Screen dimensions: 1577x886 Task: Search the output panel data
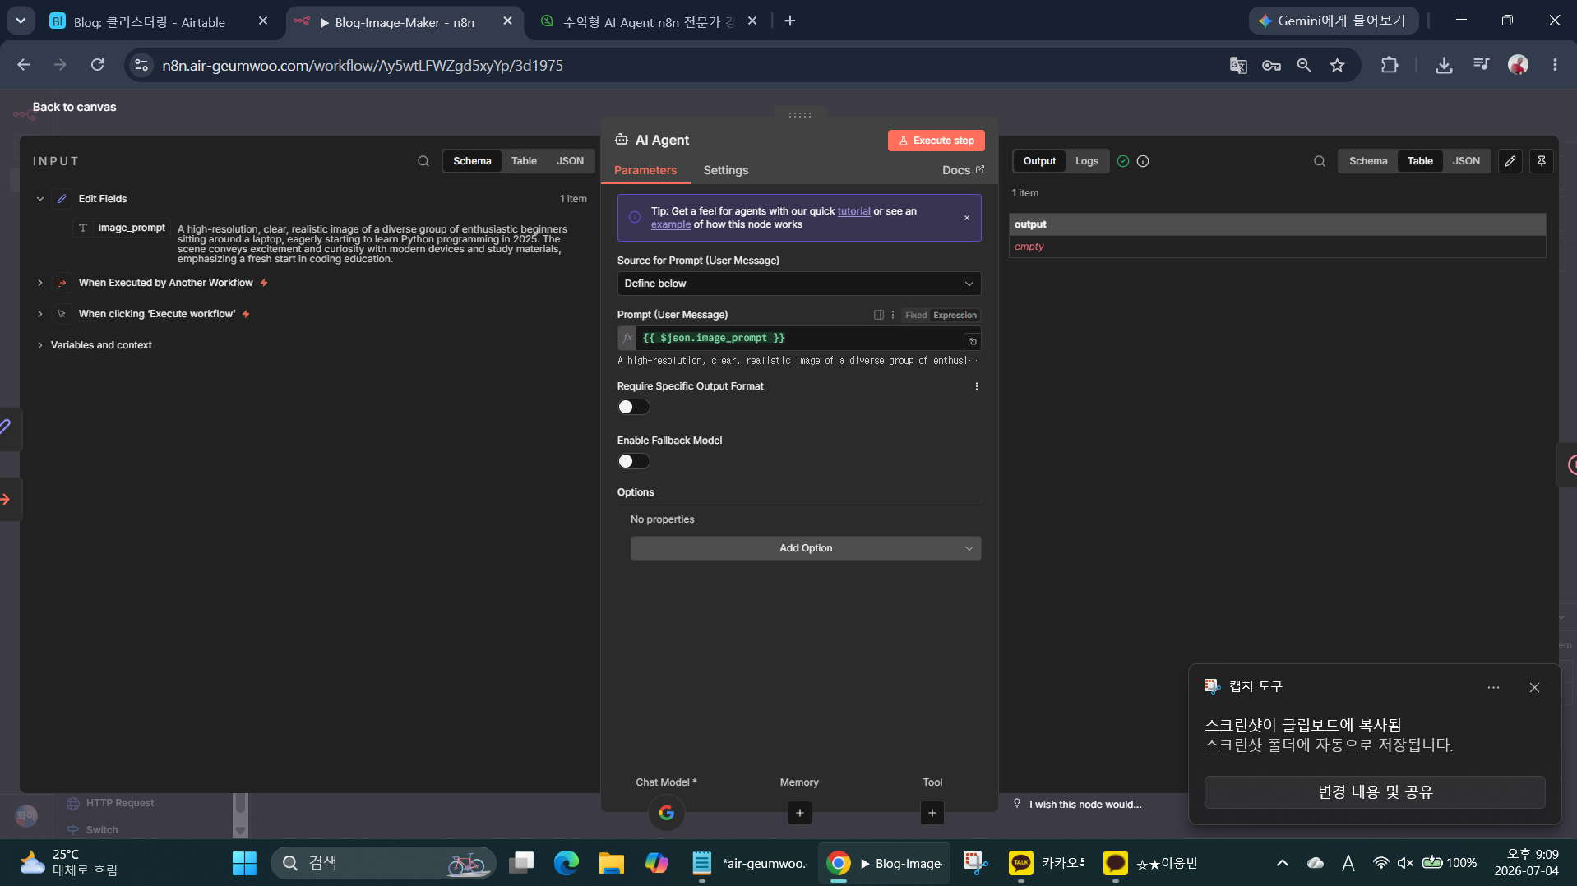[x=1319, y=161]
